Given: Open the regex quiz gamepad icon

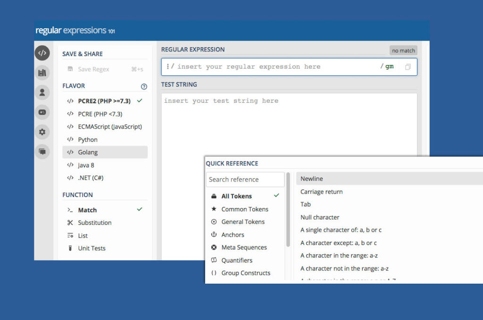Looking at the screenshot, I should click(42, 112).
